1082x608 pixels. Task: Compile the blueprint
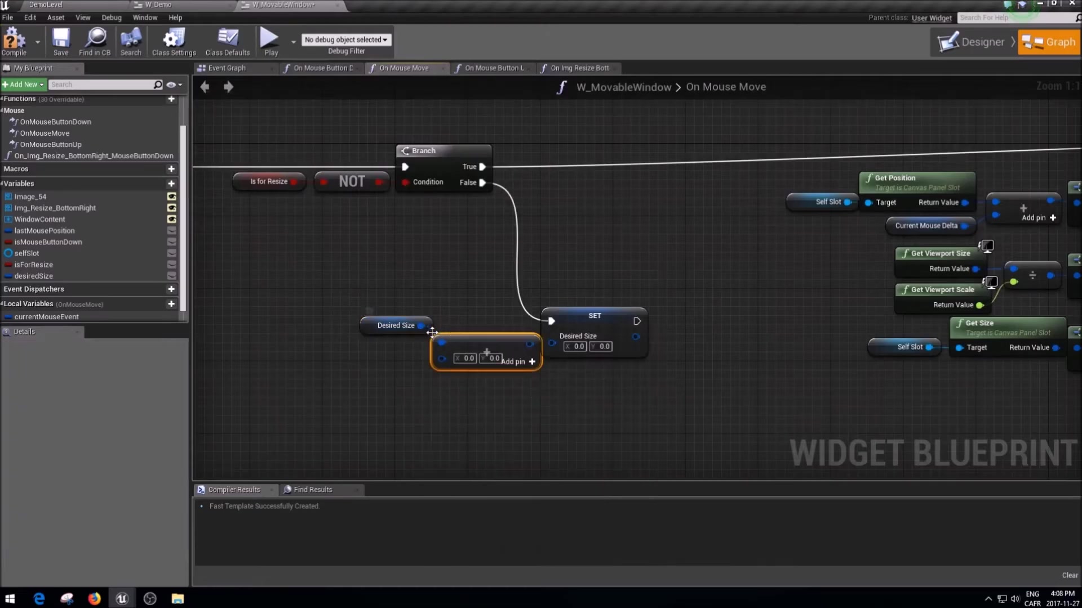pos(15,42)
